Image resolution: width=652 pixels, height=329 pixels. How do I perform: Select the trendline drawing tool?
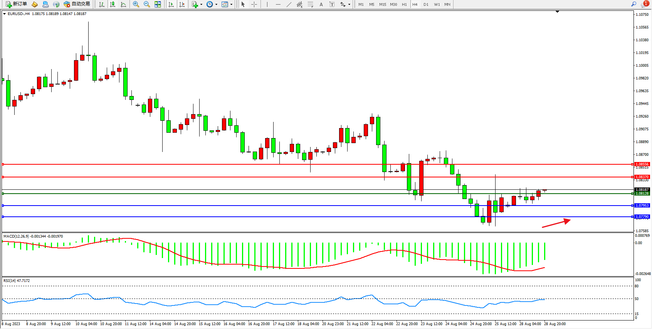click(289, 5)
